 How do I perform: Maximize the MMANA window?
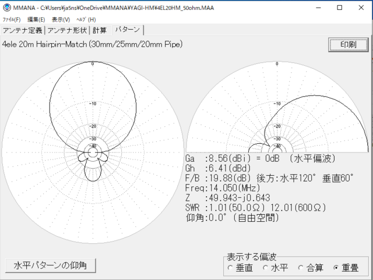339,9
